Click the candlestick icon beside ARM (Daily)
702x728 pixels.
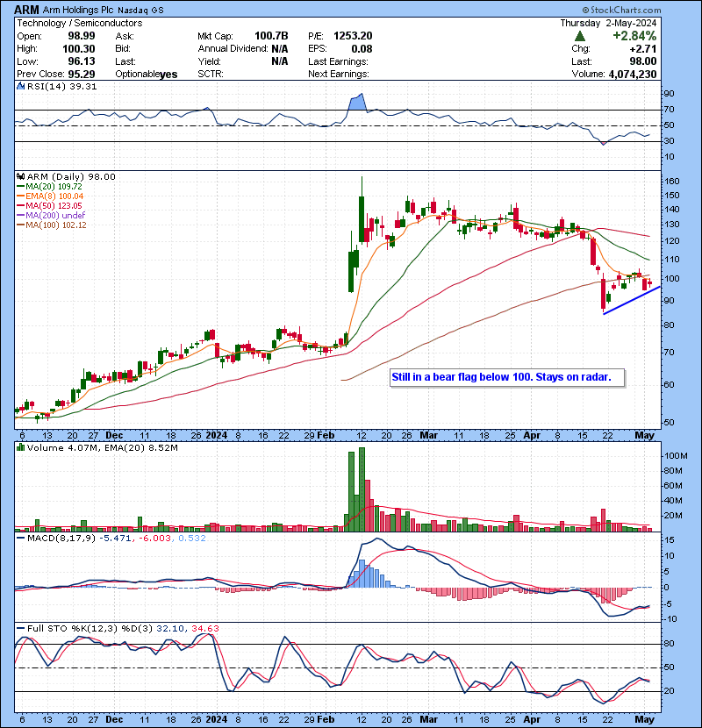click(x=20, y=176)
